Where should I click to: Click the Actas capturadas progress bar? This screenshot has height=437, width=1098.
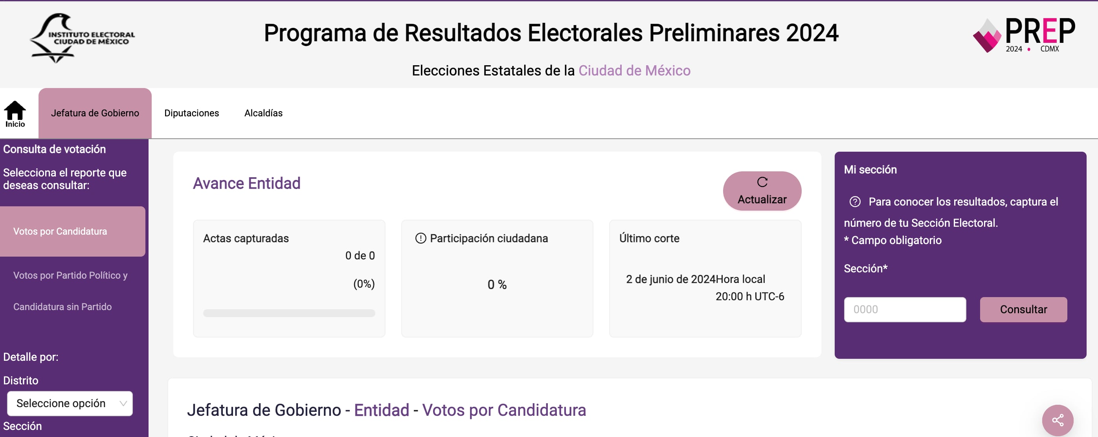pos(289,313)
